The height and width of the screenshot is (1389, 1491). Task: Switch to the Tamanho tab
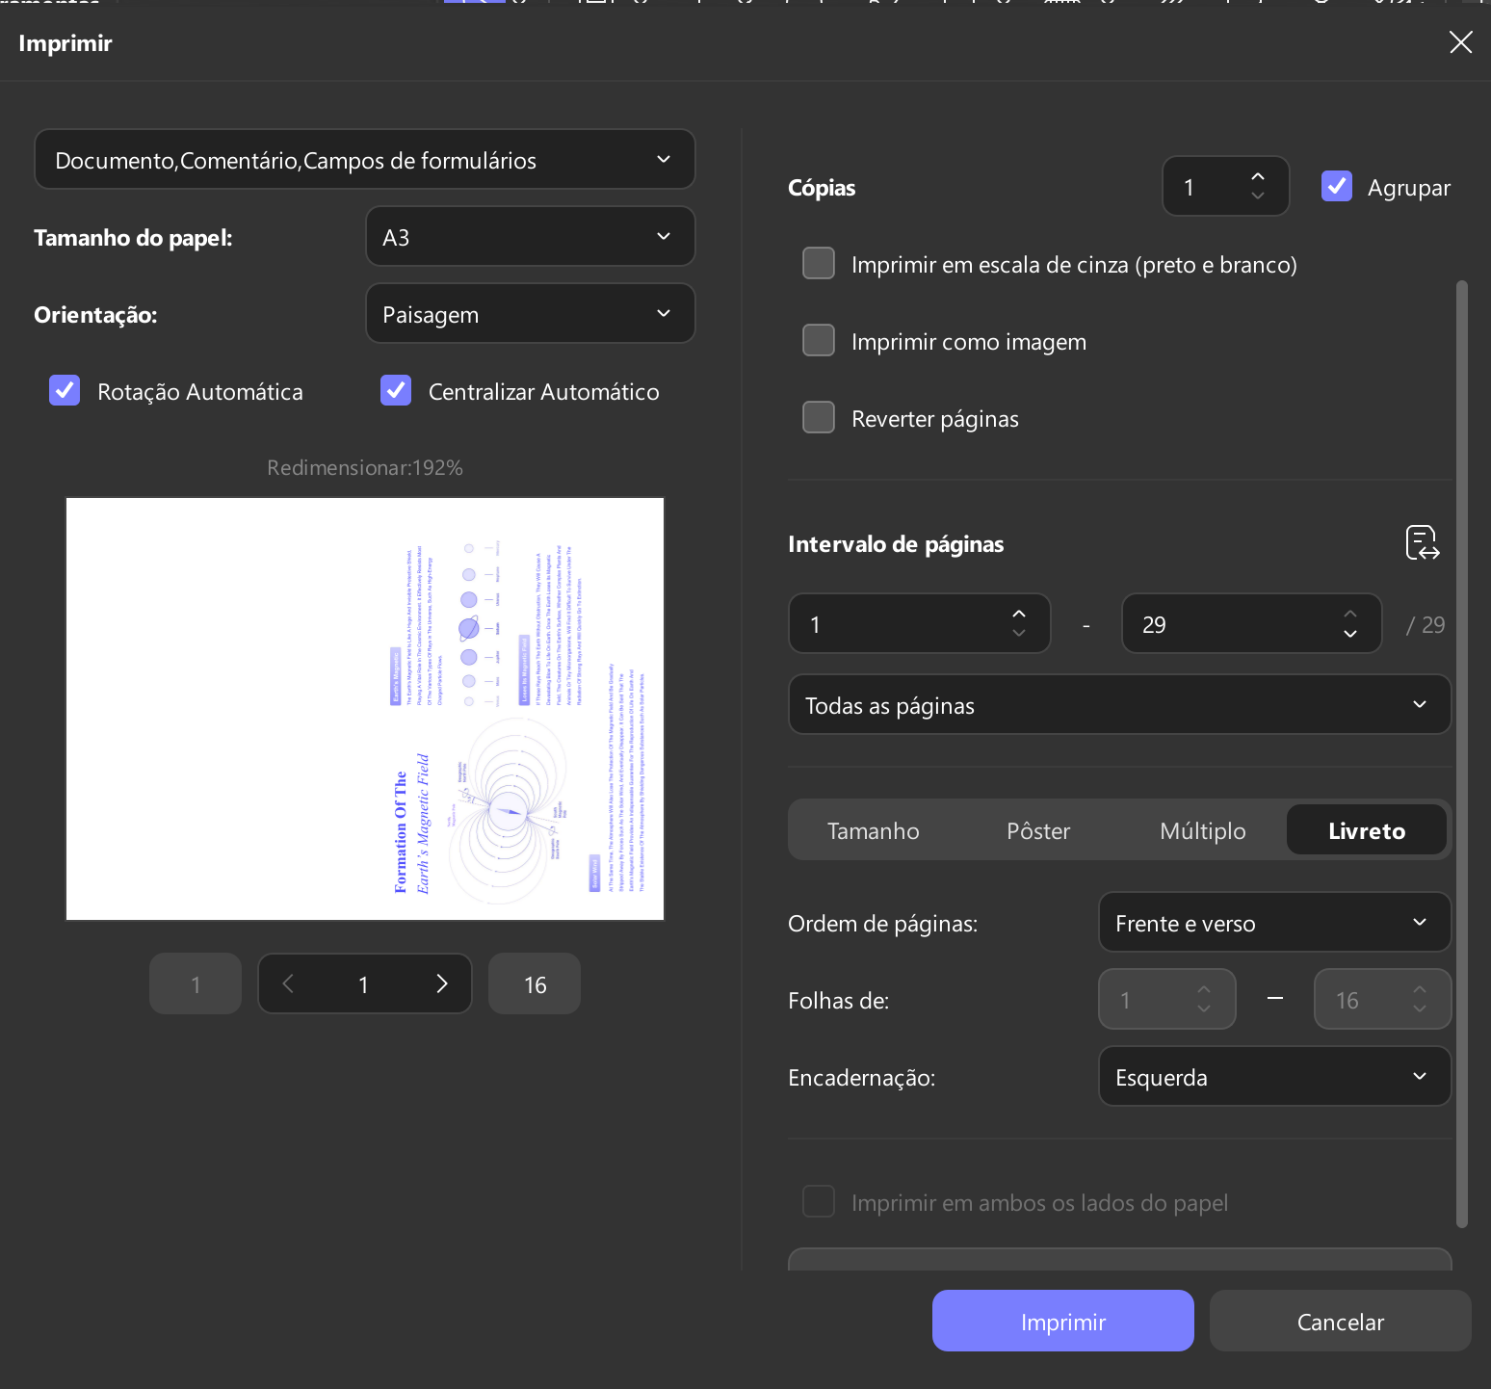[x=874, y=830]
